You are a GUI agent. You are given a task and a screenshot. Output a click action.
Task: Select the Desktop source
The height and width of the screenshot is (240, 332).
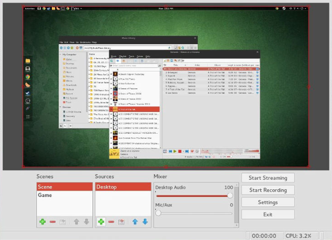[123, 187]
